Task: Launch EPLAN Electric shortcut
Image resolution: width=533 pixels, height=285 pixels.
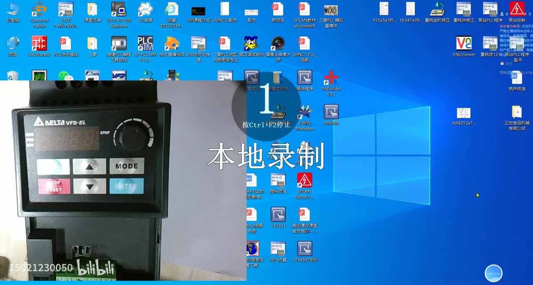Action: 304,186
